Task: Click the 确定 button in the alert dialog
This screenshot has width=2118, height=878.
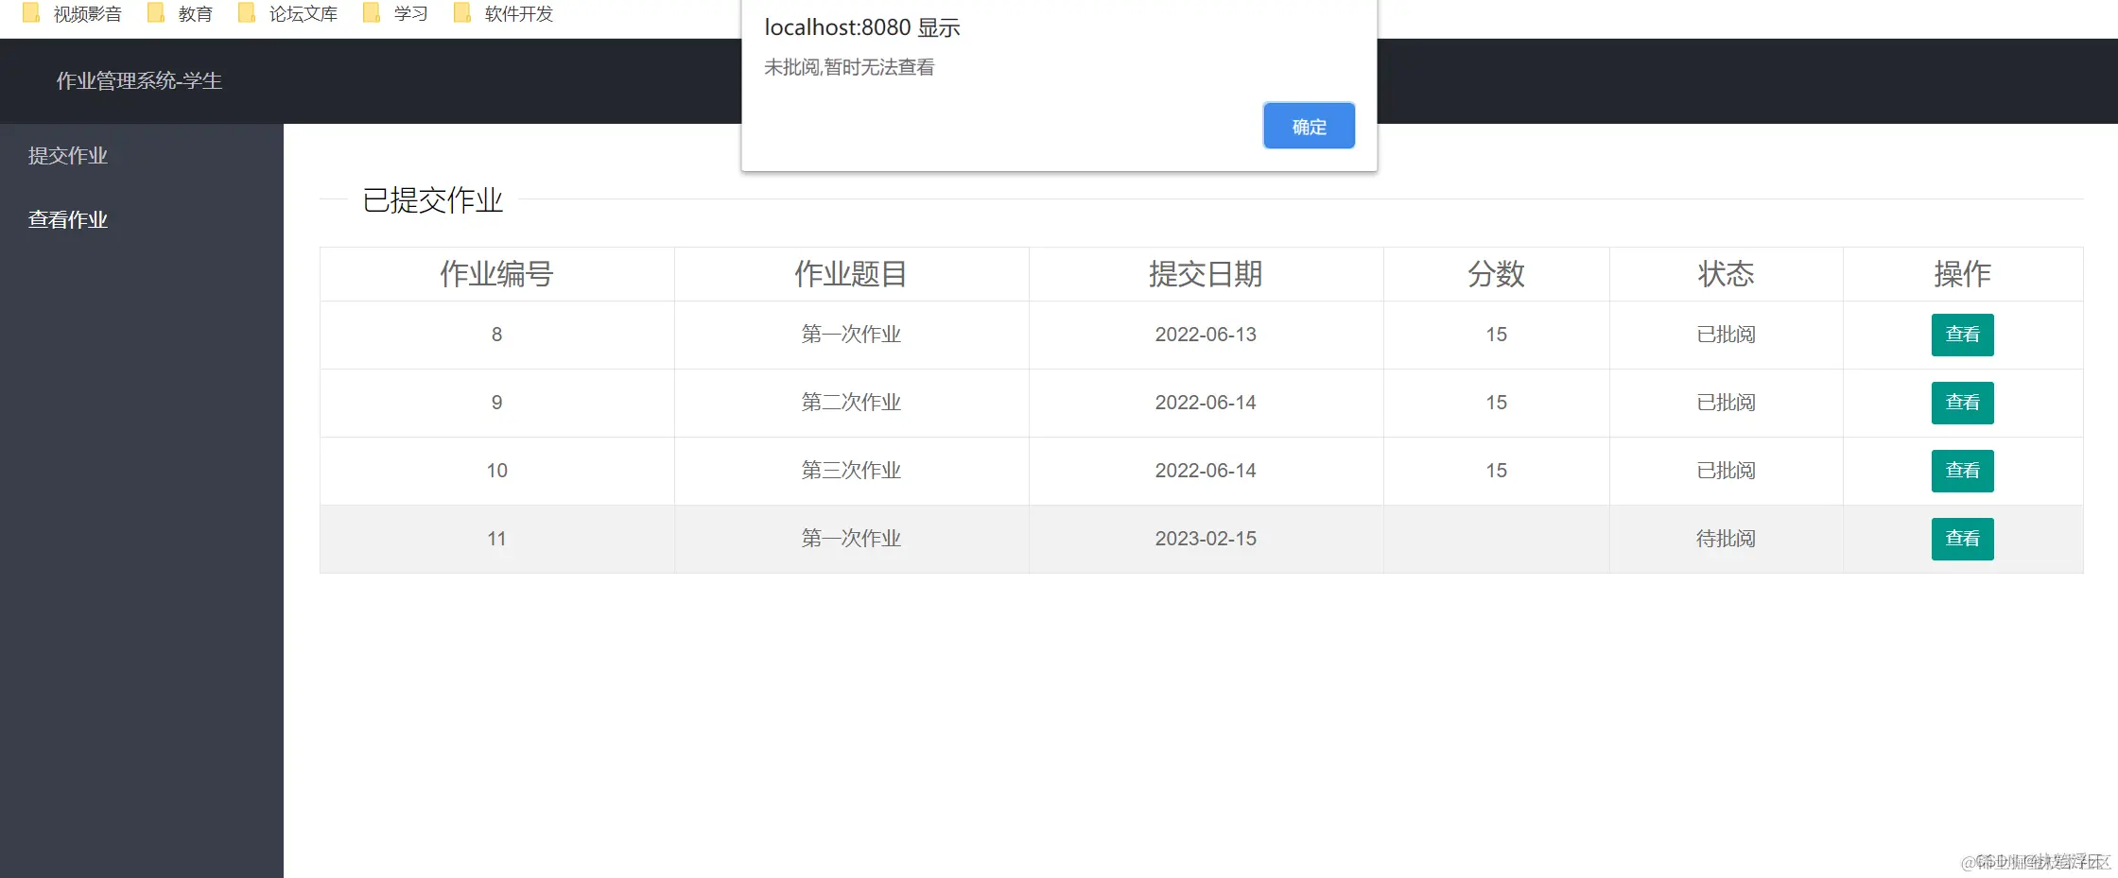Action: (x=1309, y=126)
